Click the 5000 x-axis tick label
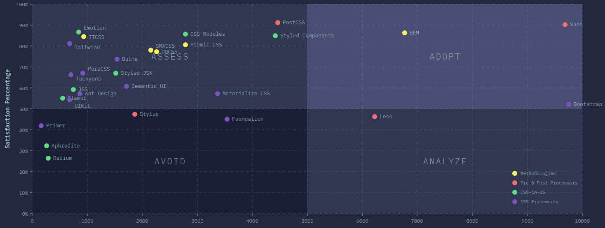 (x=307, y=221)
